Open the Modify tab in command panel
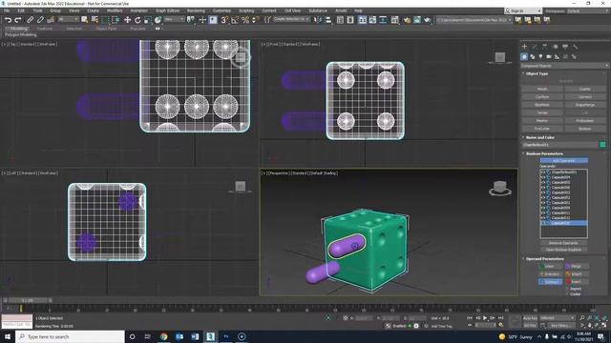Screen dimensions: 611x343 pyautogui.click(x=535, y=47)
